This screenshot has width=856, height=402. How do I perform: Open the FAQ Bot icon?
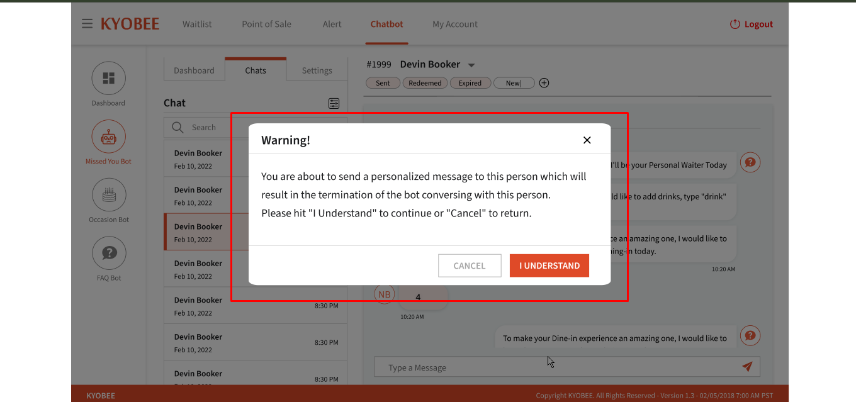point(109,254)
